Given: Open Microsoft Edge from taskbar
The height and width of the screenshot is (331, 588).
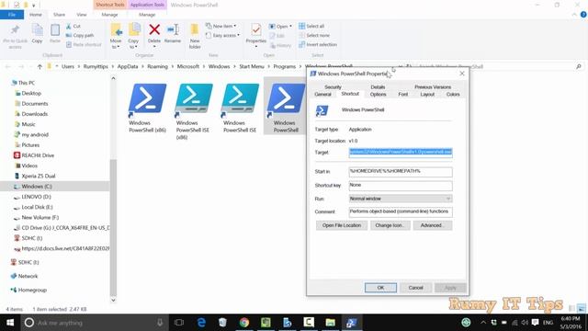Looking at the screenshot, I should point(201,323).
